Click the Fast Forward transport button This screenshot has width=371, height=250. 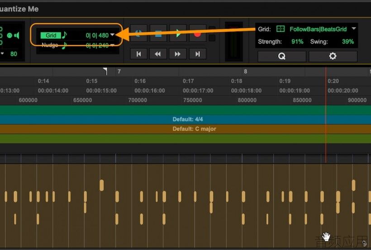(x=177, y=54)
